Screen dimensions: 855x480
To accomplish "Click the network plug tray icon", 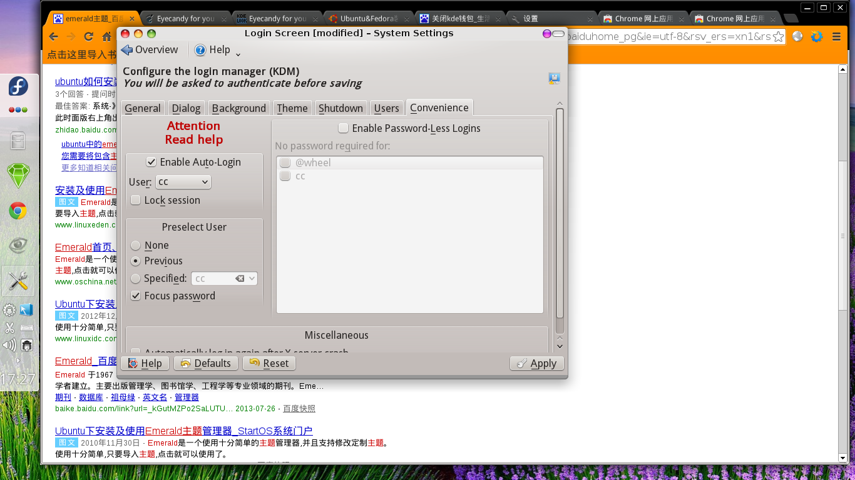I will coord(26,345).
